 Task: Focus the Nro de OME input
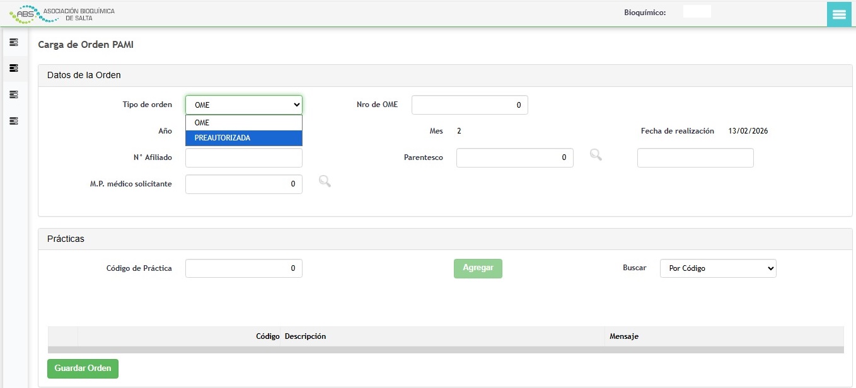tap(469, 105)
